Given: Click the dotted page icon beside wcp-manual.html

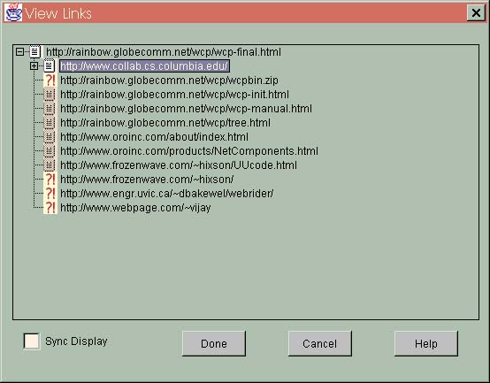Looking at the screenshot, I should [x=50, y=109].
